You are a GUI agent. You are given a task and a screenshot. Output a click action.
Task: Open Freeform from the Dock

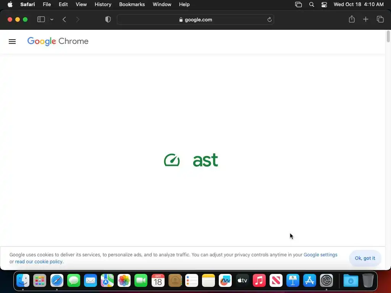click(x=225, y=280)
